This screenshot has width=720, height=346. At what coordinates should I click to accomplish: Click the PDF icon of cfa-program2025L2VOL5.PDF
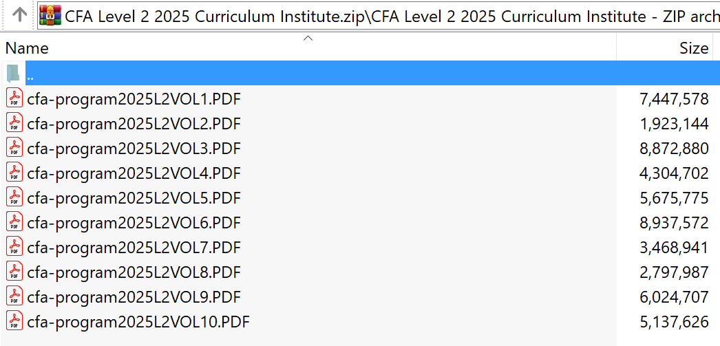pyautogui.click(x=14, y=197)
